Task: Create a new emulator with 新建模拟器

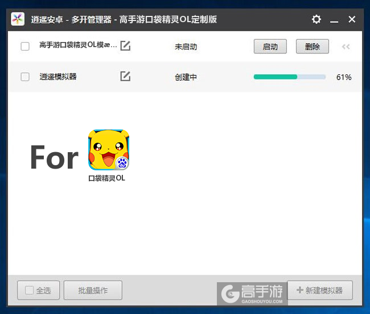Action: [x=320, y=290]
